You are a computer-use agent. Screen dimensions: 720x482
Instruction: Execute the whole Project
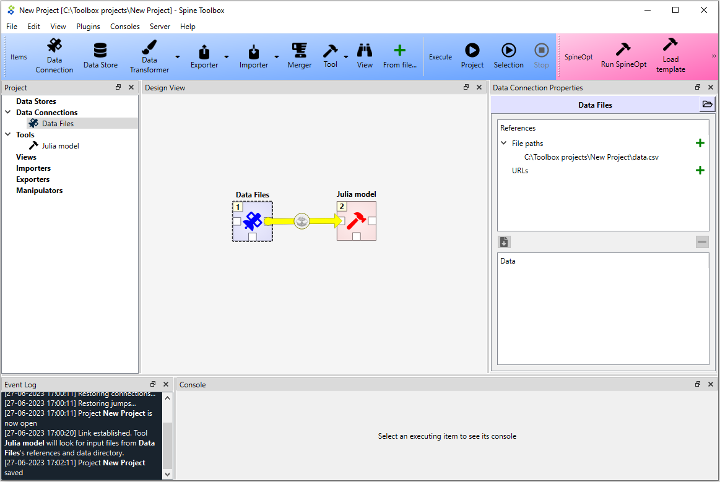pyautogui.click(x=472, y=50)
